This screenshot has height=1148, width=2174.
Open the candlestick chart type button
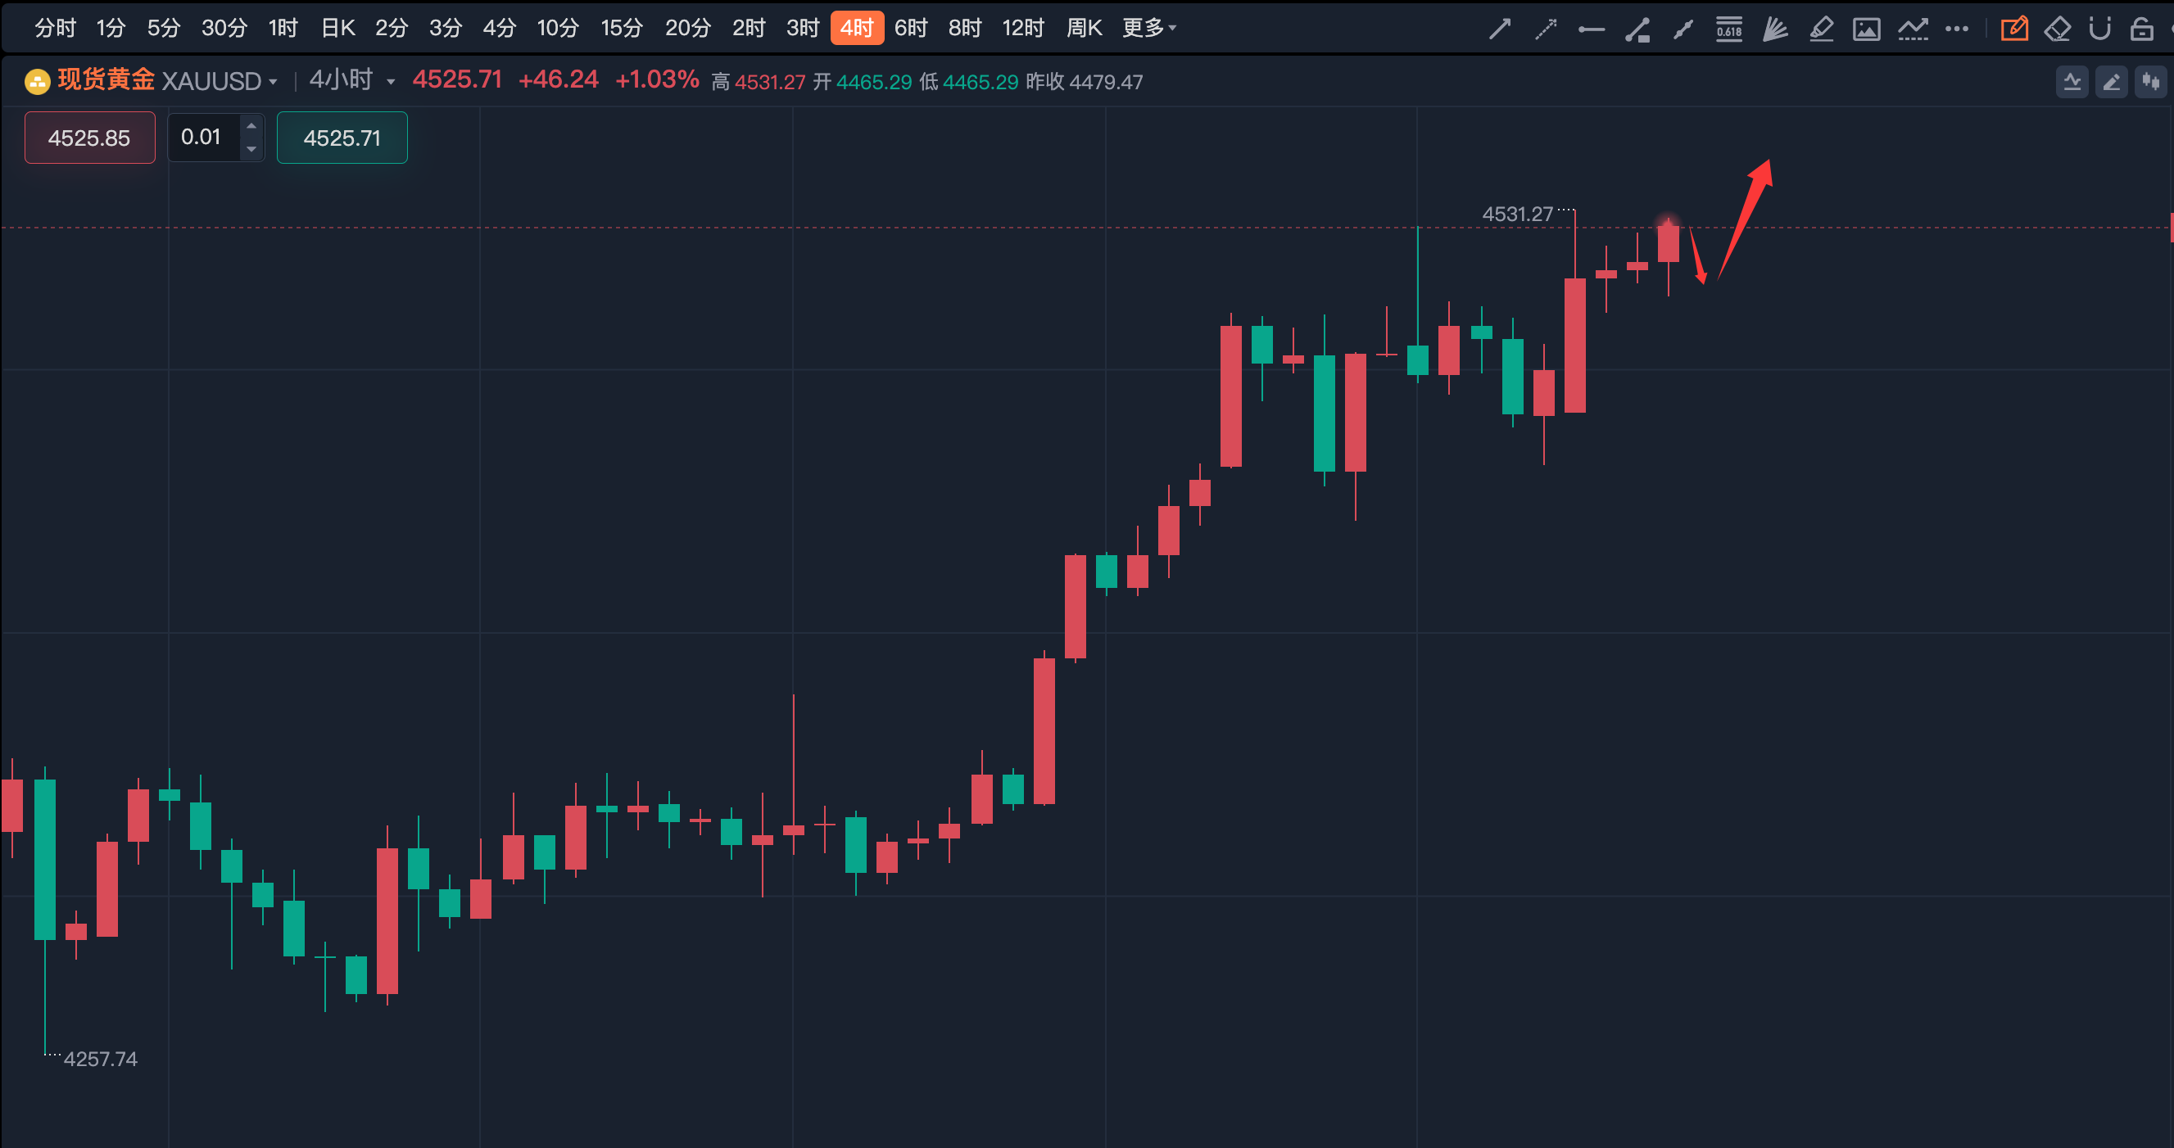[x=2149, y=82]
